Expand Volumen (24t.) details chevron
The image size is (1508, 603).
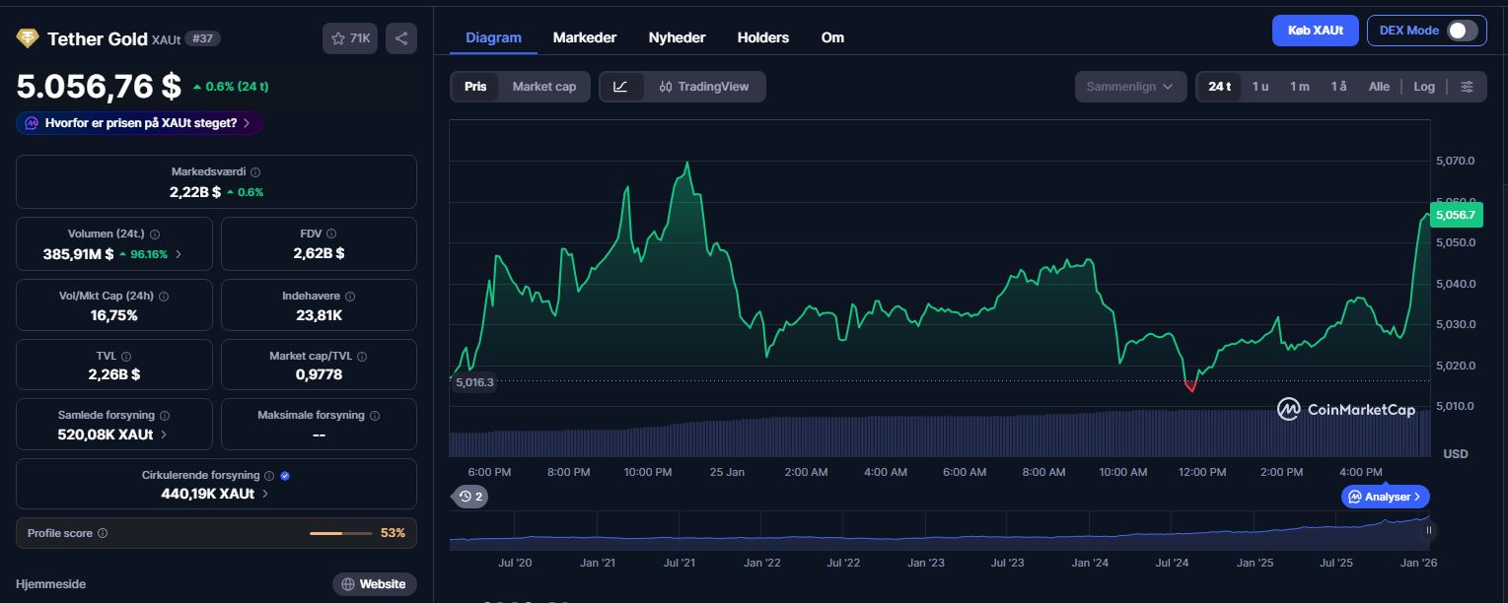179,253
